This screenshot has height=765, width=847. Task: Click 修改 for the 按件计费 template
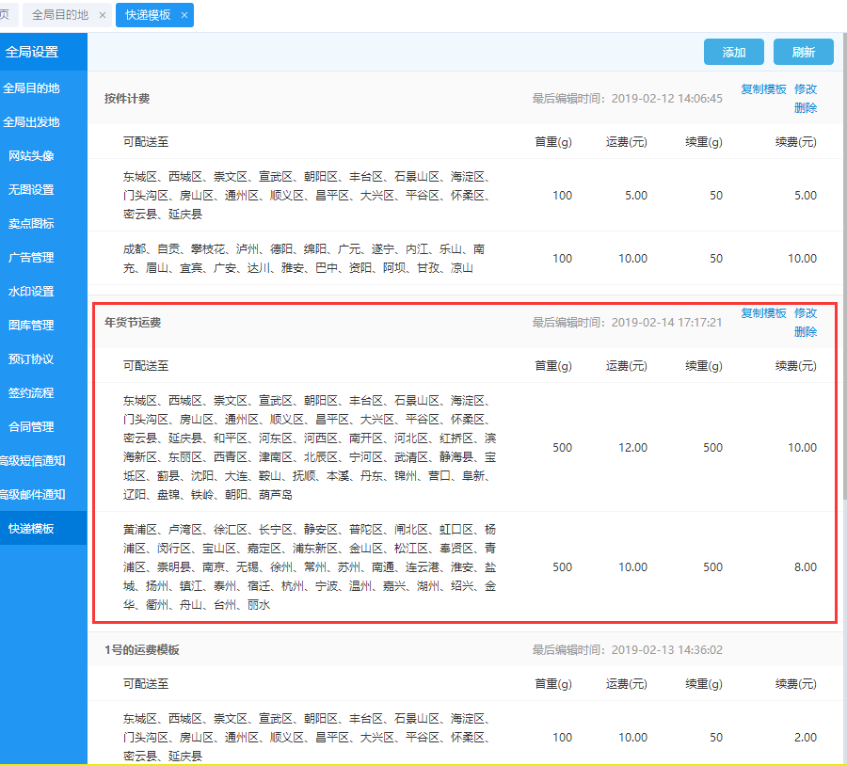806,89
